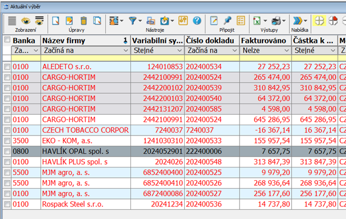Click the Nabídka toolbar group label
This screenshot has height=219, width=346.
tap(300, 30)
